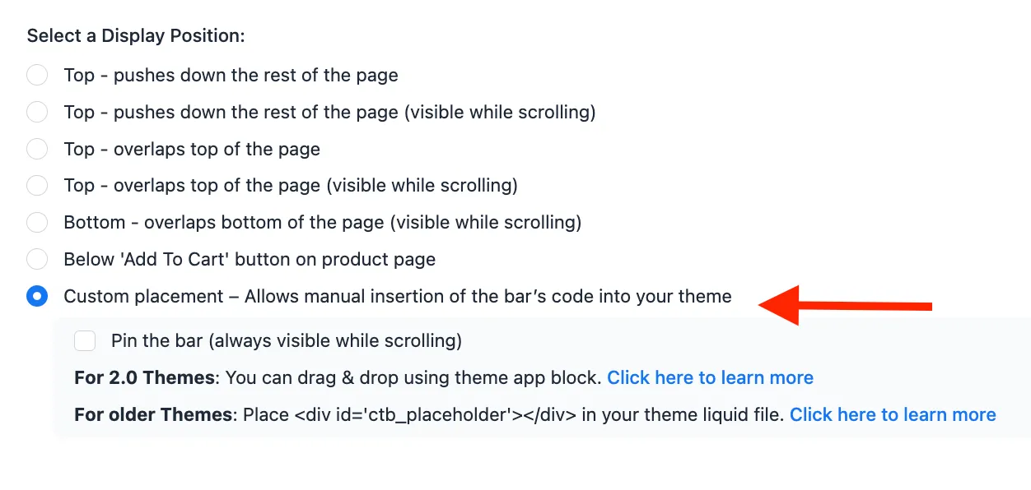Click label text 'Top - overlaps top of the page'
Screen dimensions: 1031x490
[192, 149]
